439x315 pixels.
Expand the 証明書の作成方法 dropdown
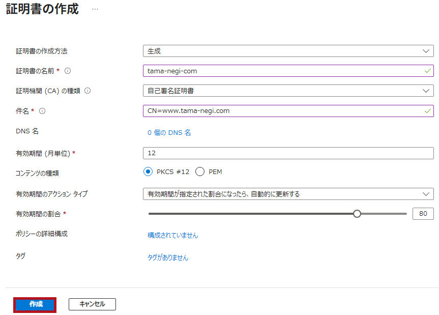[x=288, y=51]
